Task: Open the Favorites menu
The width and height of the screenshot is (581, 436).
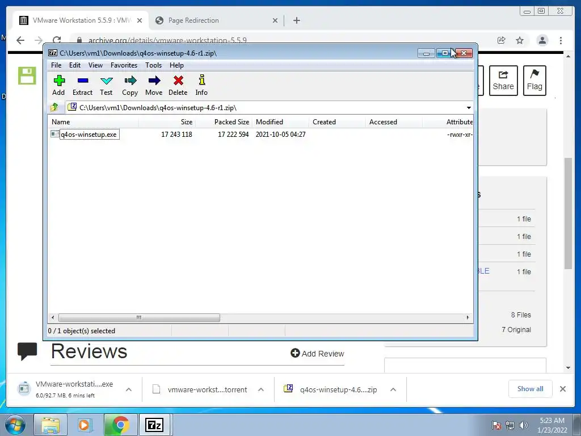Action: [x=124, y=65]
